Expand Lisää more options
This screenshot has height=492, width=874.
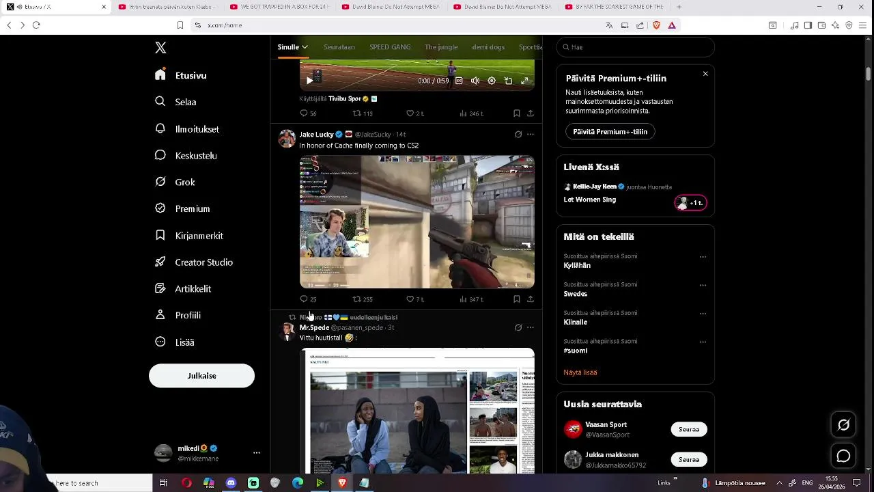pyautogui.click(x=175, y=342)
